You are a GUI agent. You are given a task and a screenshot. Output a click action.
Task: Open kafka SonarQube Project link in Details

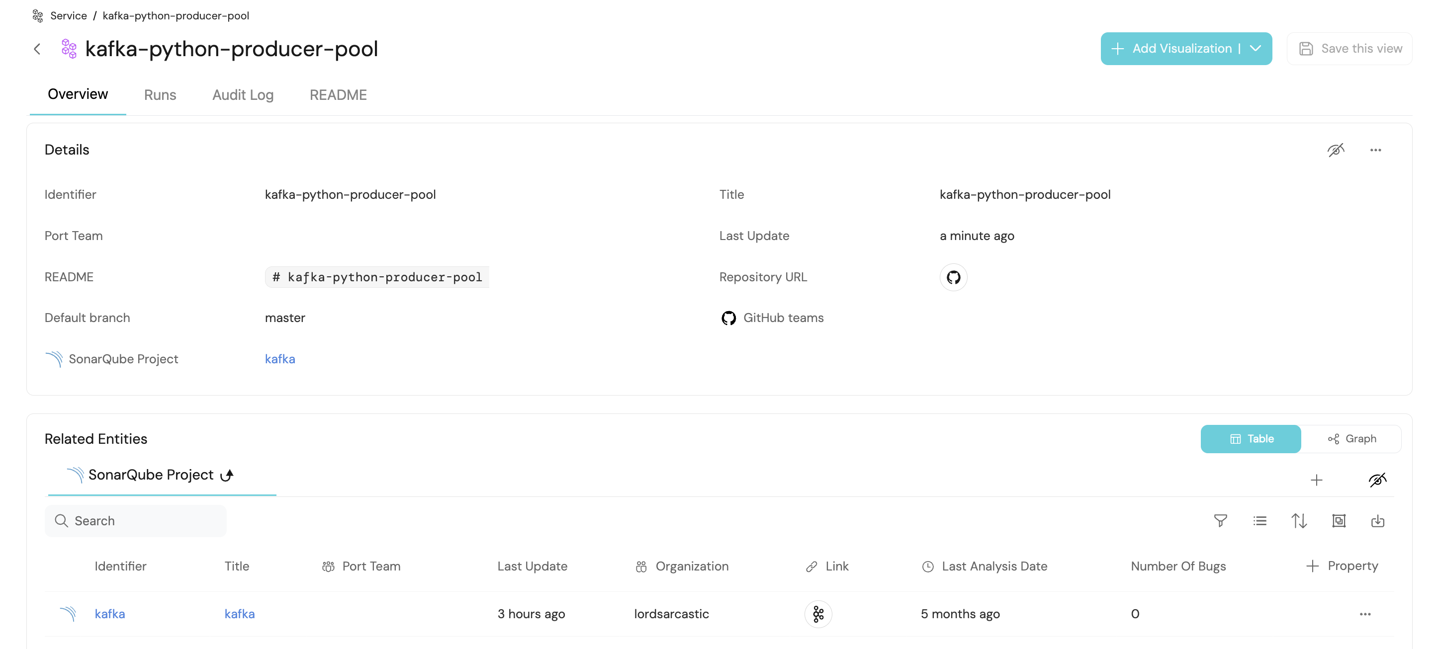279,359
